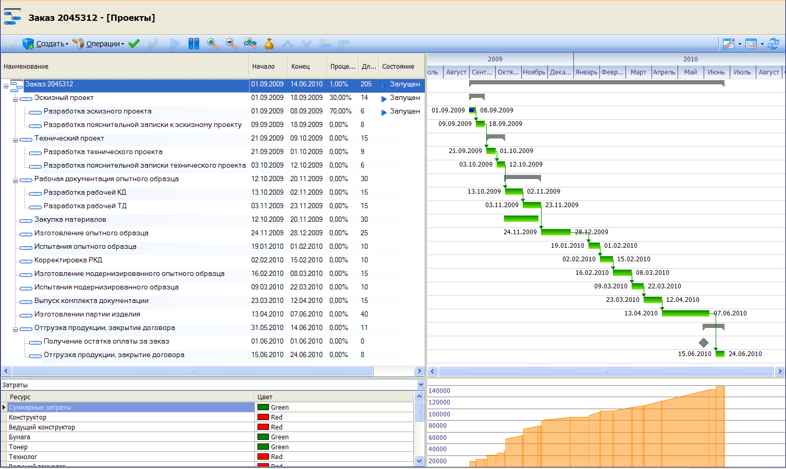
Task: Click the zoom-to-fit cloud magnifier icon
Action: (x=250, y=44)
